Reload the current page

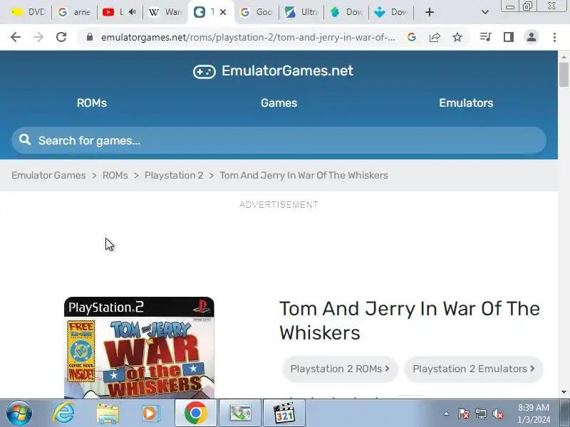click(61, 37)
